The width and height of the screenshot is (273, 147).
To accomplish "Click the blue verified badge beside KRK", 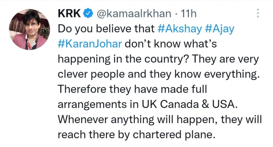I will [x=89, y=13].
